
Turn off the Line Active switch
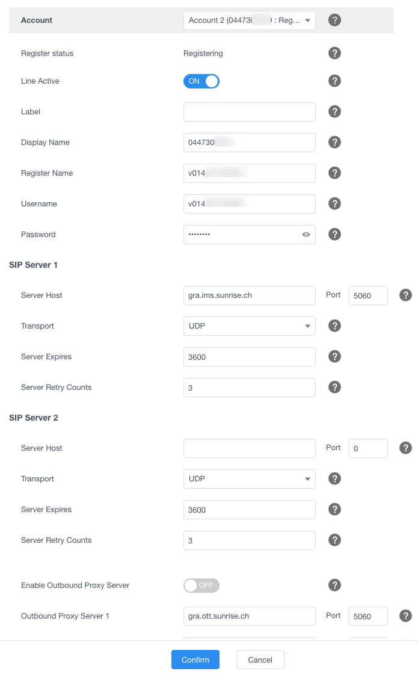tap(201, 81)
